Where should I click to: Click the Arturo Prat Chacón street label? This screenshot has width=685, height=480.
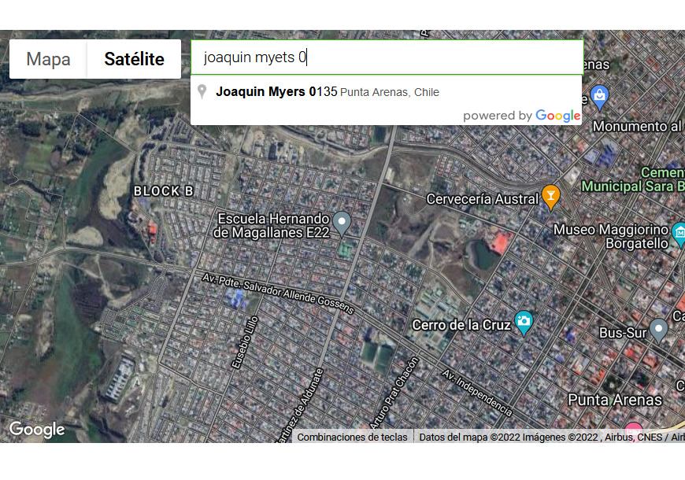coord(394,393)
